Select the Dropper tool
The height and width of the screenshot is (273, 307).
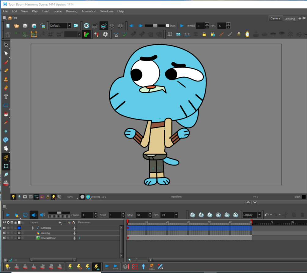6,123
